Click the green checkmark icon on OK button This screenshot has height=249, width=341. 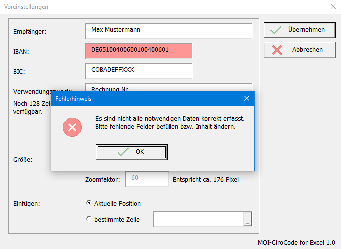pyautogui.click(x=123, y=152)
